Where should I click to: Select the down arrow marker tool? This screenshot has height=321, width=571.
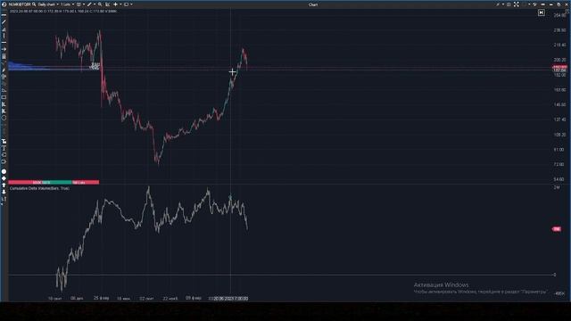tap(4, 192)
